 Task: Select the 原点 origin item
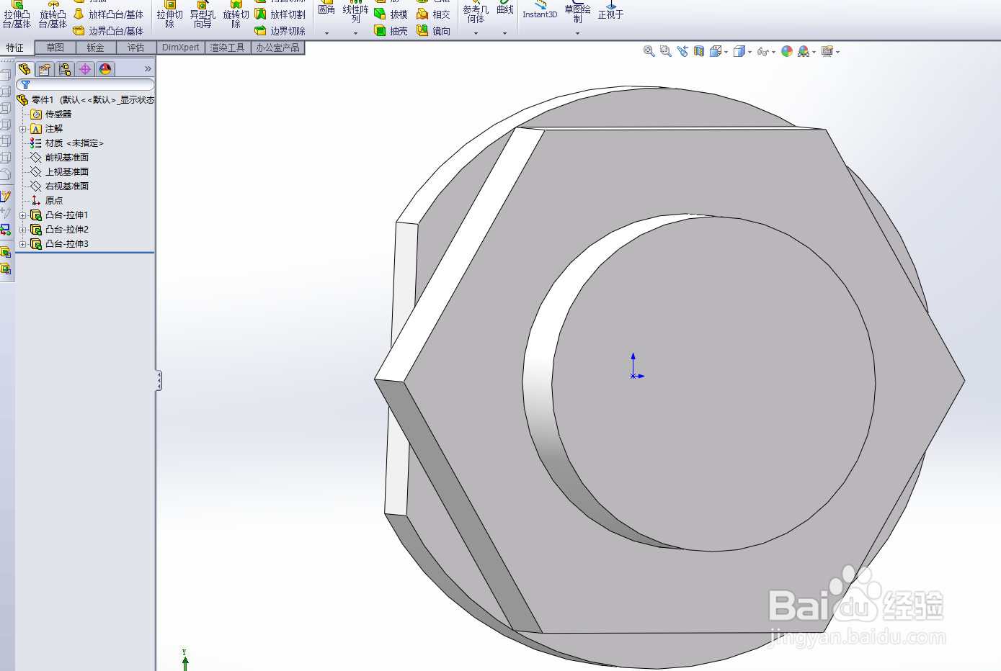pos(47,200)
